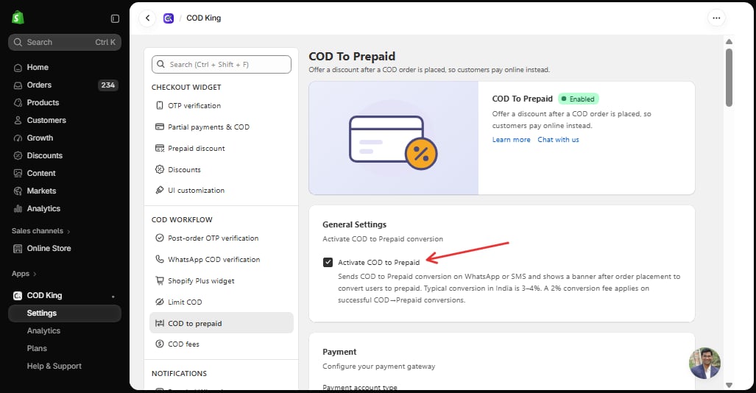The width and height of the screenshot is (756, 393).
Task: Click the Chat with us link
Action: [558, 140]
